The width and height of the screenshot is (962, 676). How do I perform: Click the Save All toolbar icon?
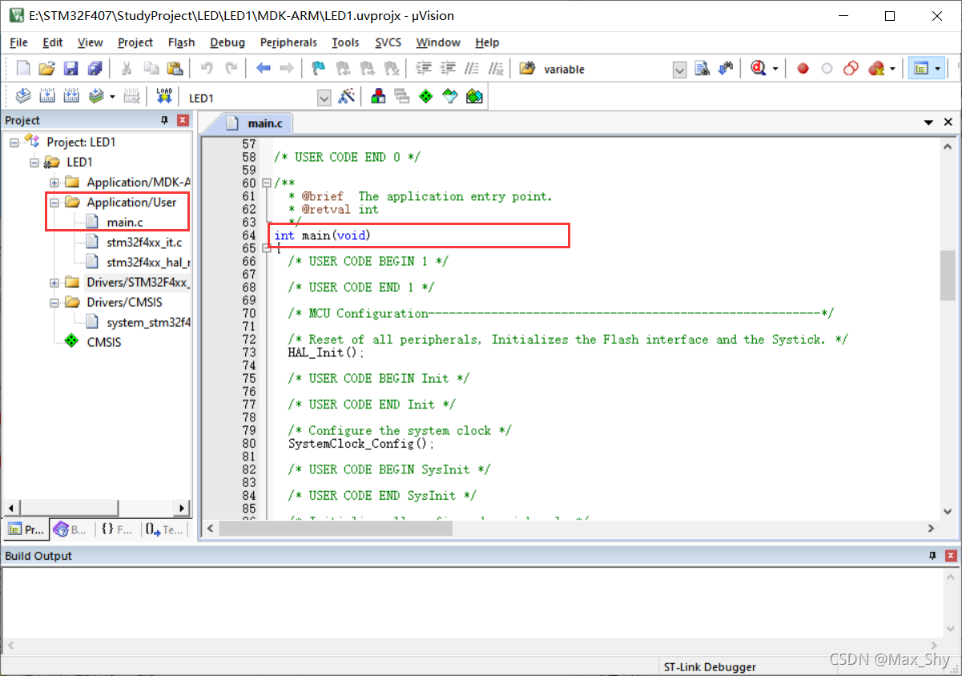click(95, 69)
